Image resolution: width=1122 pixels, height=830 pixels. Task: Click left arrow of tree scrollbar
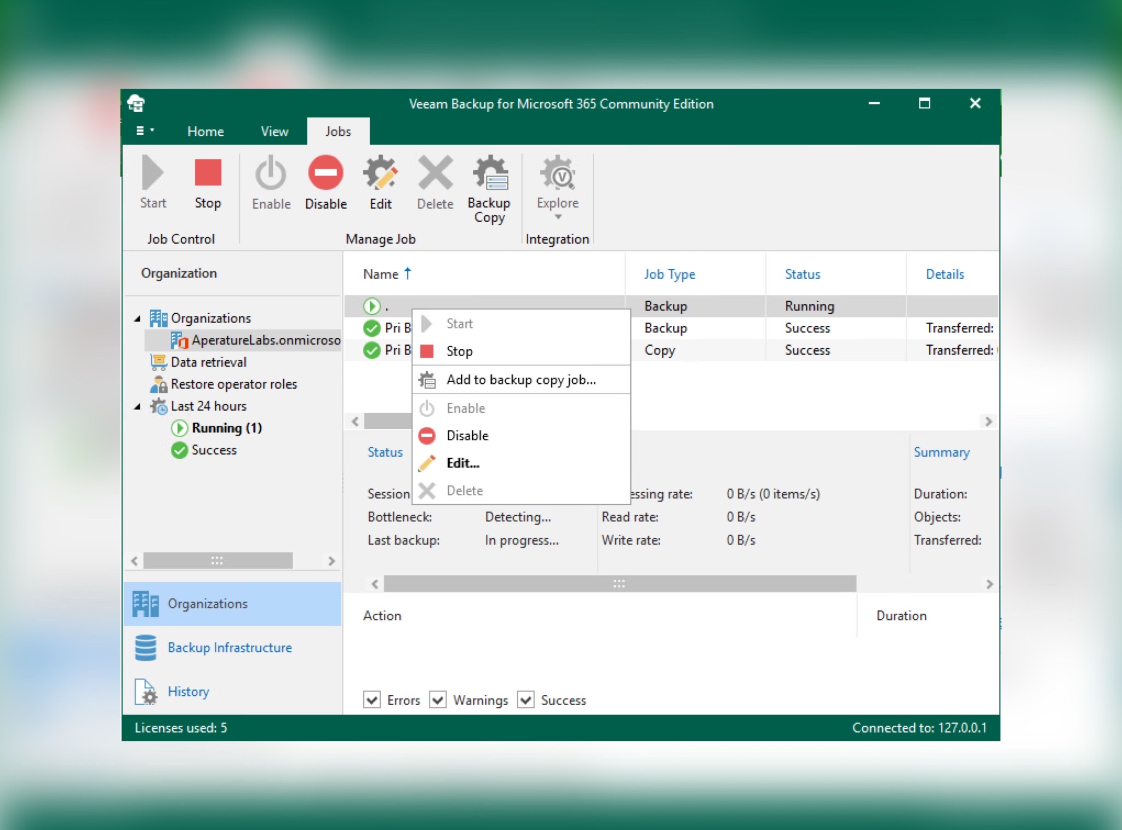(134, 561)
